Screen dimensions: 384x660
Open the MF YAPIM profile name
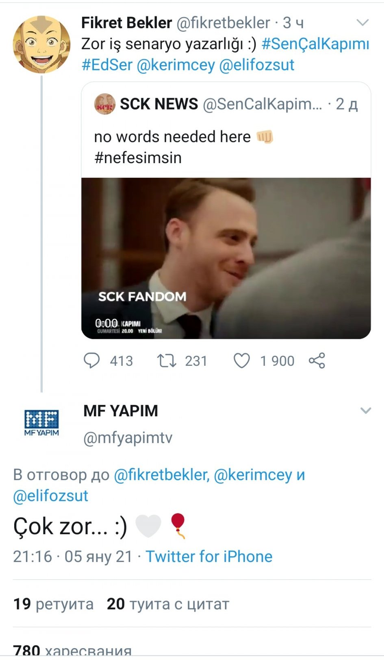point(121,411)
